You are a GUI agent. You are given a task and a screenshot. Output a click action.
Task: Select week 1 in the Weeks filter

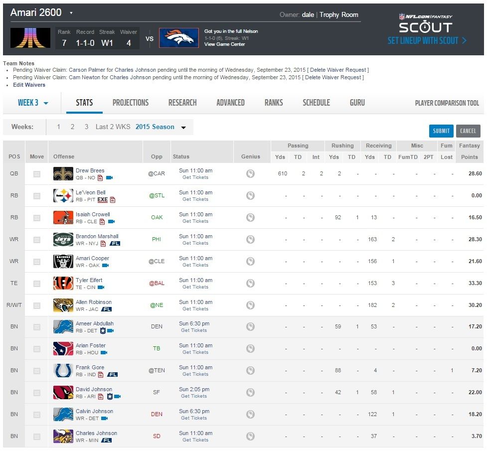tap(58, 127)
